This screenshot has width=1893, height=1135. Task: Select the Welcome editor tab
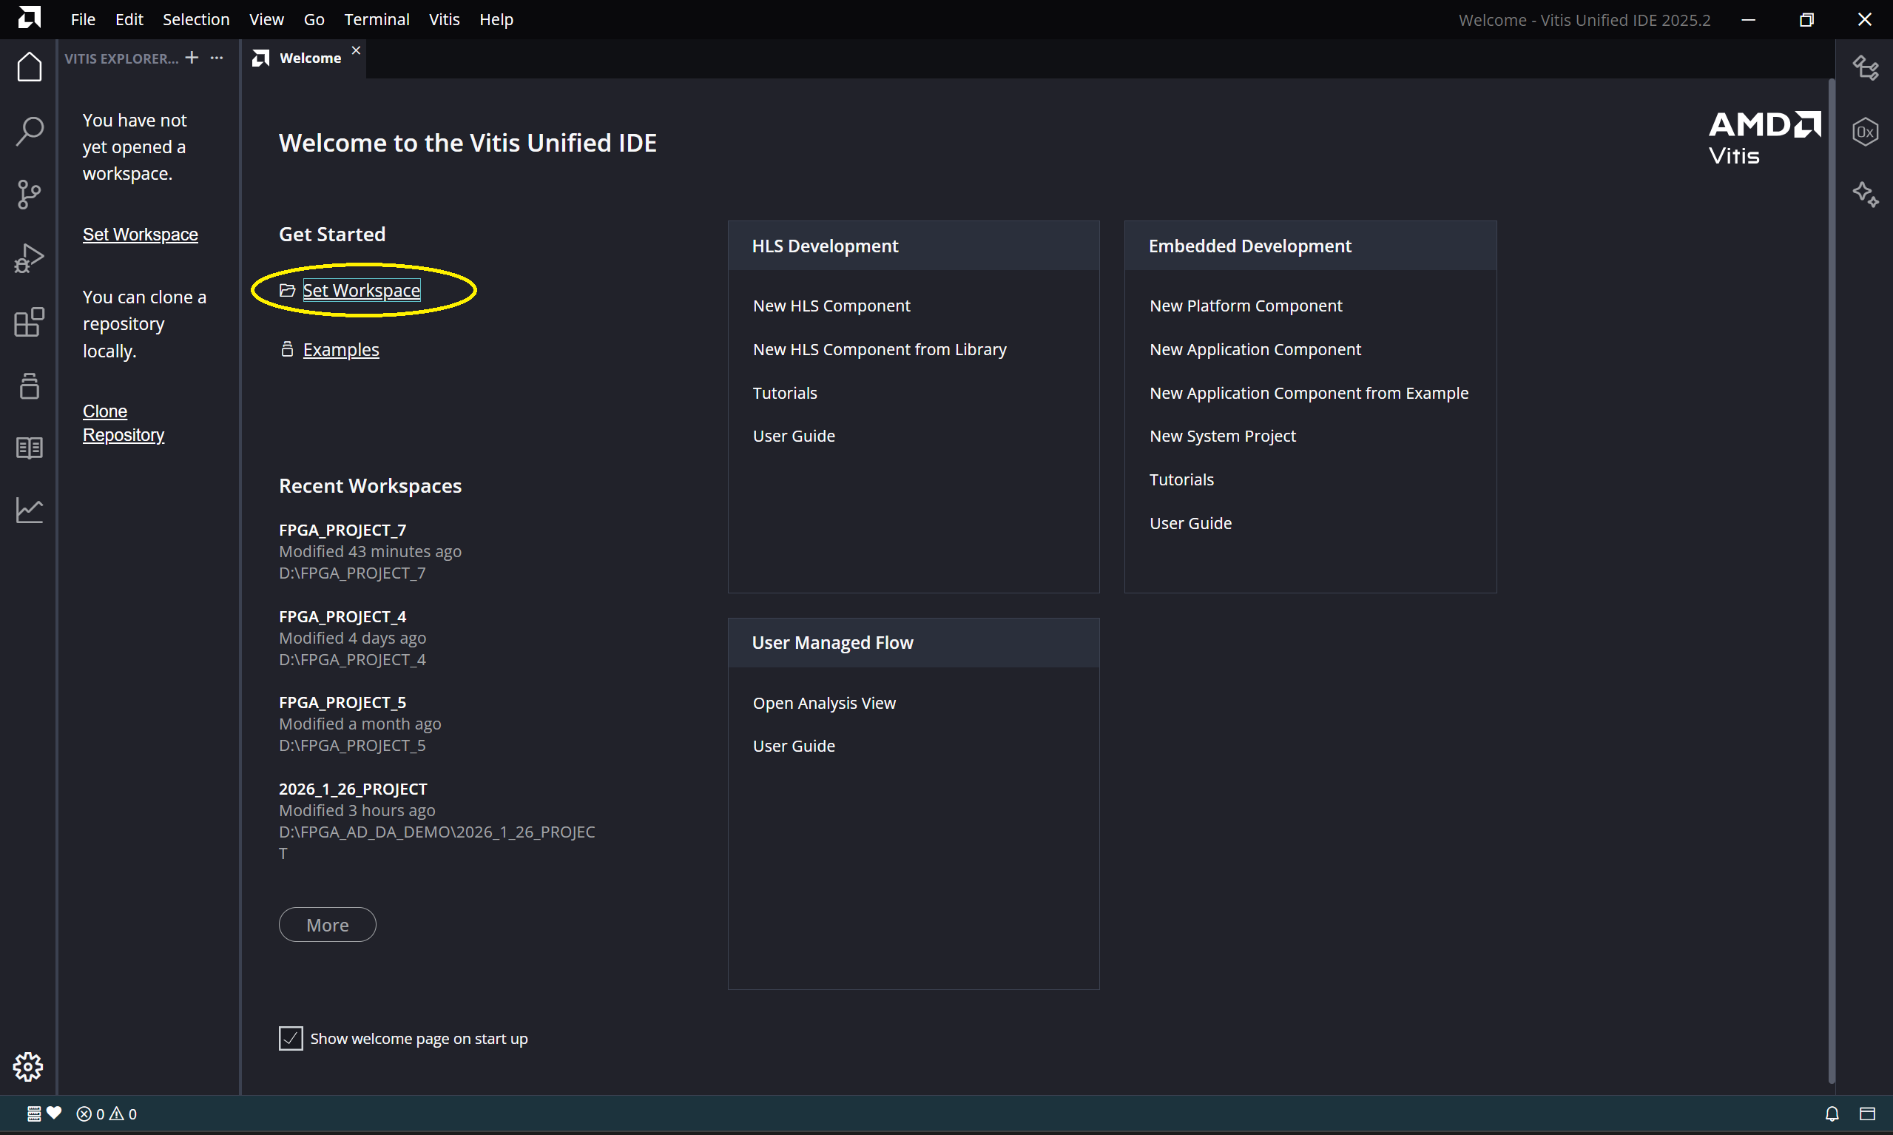point(306,58)
